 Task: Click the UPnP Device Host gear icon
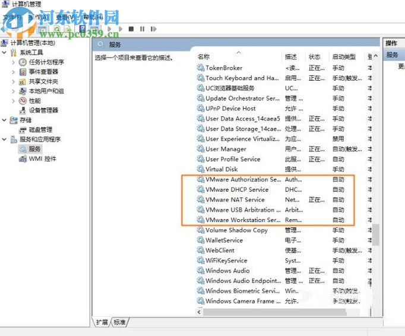coord(201,109)
